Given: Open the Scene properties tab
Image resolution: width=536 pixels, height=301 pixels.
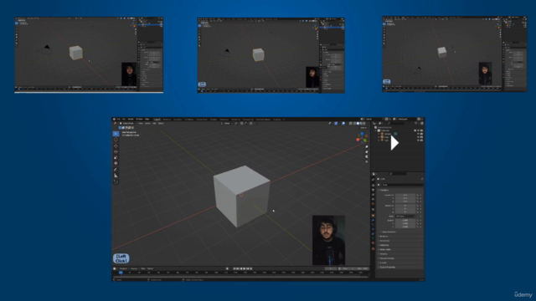Looking at the screenshot, I should (374, 199).
